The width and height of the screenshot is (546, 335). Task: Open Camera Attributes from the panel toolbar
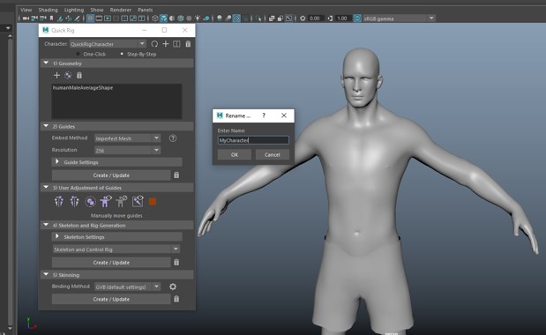pos(42,19)
